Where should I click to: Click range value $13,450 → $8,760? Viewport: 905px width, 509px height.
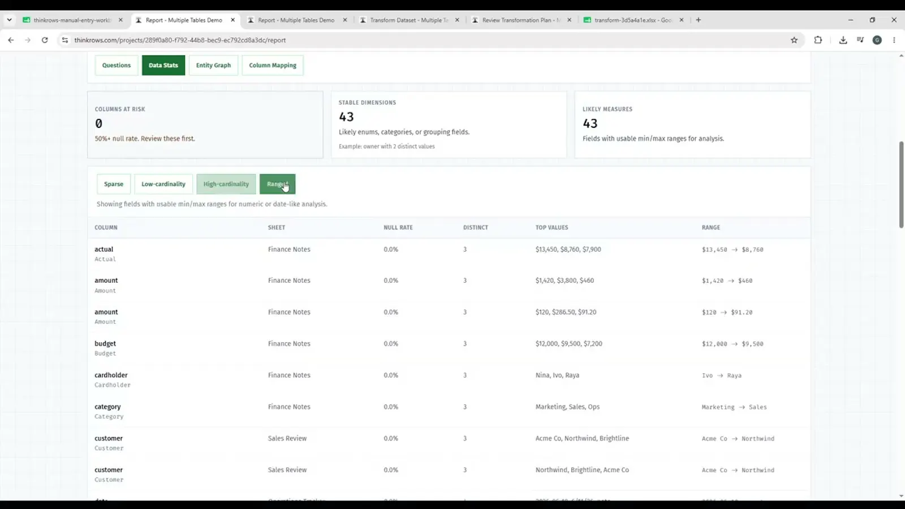coord(732,249)
